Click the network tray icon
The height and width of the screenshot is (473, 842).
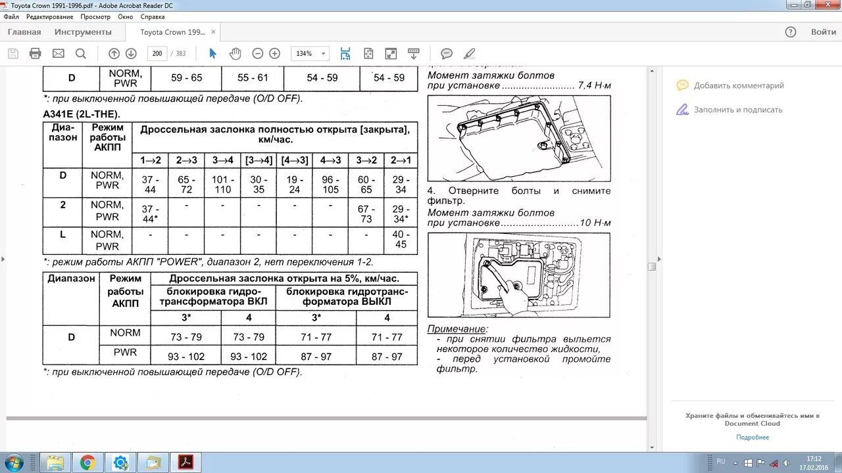[x=774, y=462]
